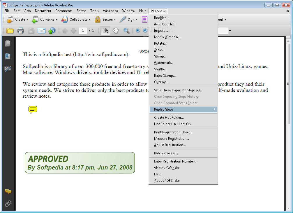Viewport: 293px width, 213px height.
Task: Open the File menu
Action: click(7, 11)
